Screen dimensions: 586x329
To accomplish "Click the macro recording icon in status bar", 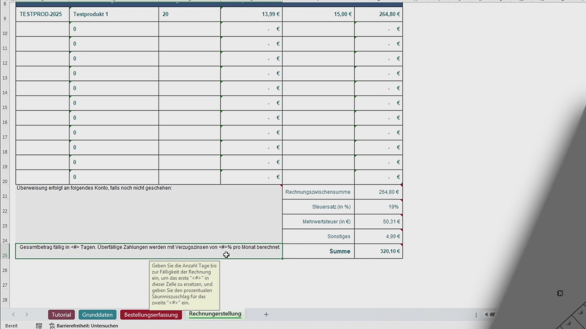I will click(39, 326).
